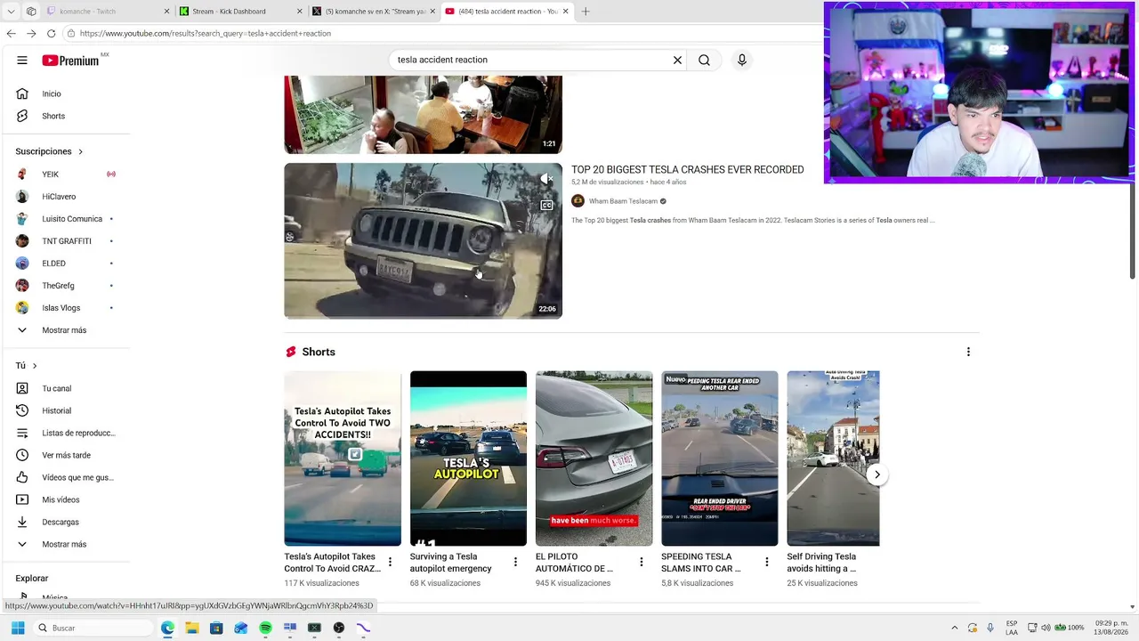This screenshot has height=641, width=1139.
Task: Go back in the browser
Action: tap(11, 33)
